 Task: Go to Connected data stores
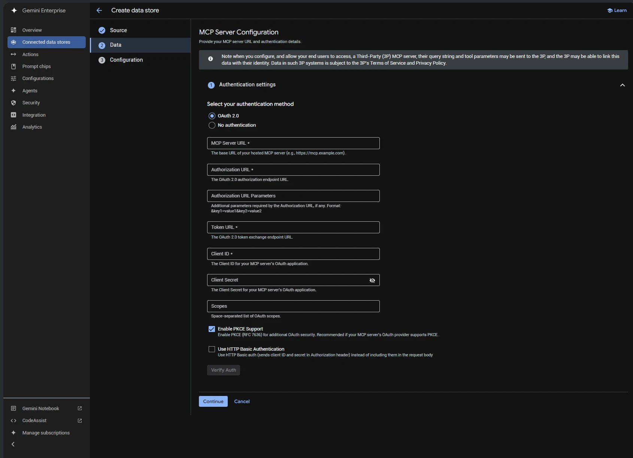pos(46,42)
